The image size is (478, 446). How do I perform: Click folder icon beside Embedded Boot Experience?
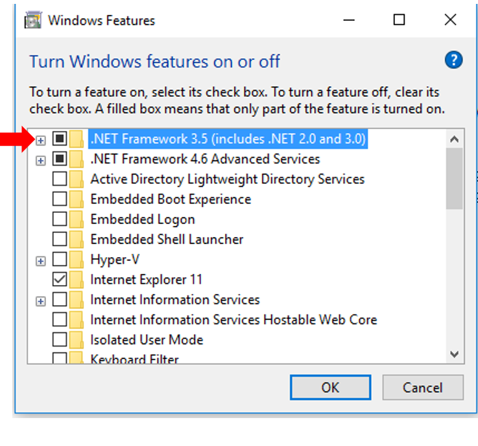click(77, 199)
